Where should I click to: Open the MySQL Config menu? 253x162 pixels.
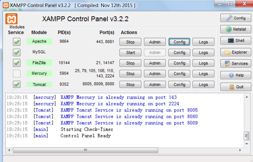pos(179,52)
